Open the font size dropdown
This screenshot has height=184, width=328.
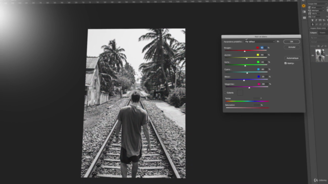coord(318,8)
